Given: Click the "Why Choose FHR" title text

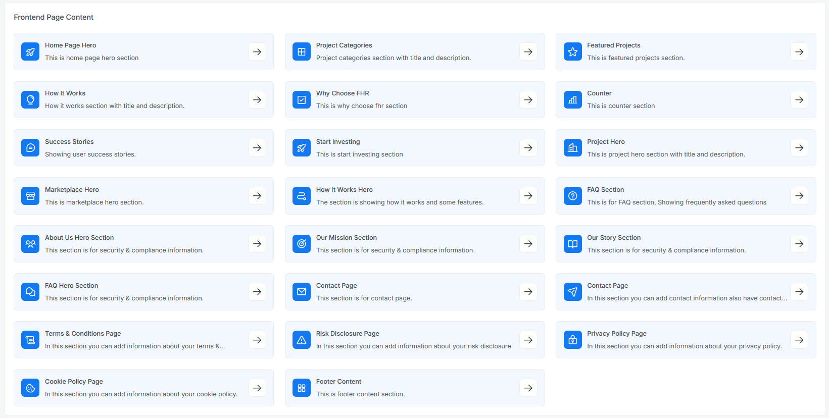Looking at the screenshot, I should [343, 93].
